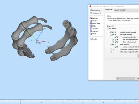Enable the intersecting triangles detected checkbox
Viewport: 139px width, 104px height.
pos(111,52)
